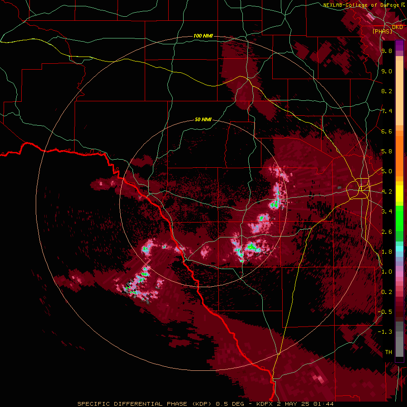The width and height of the screenshot is (407, 407).
Task: Click the NEXLAB-College of DuPage credit text
Action: pos(361,5)
